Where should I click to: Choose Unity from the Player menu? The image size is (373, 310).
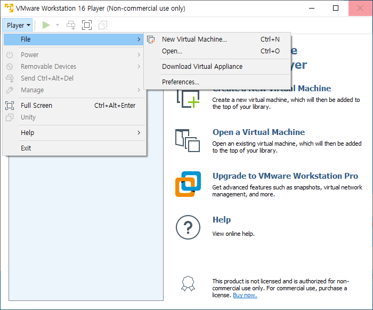coord(74,117)
